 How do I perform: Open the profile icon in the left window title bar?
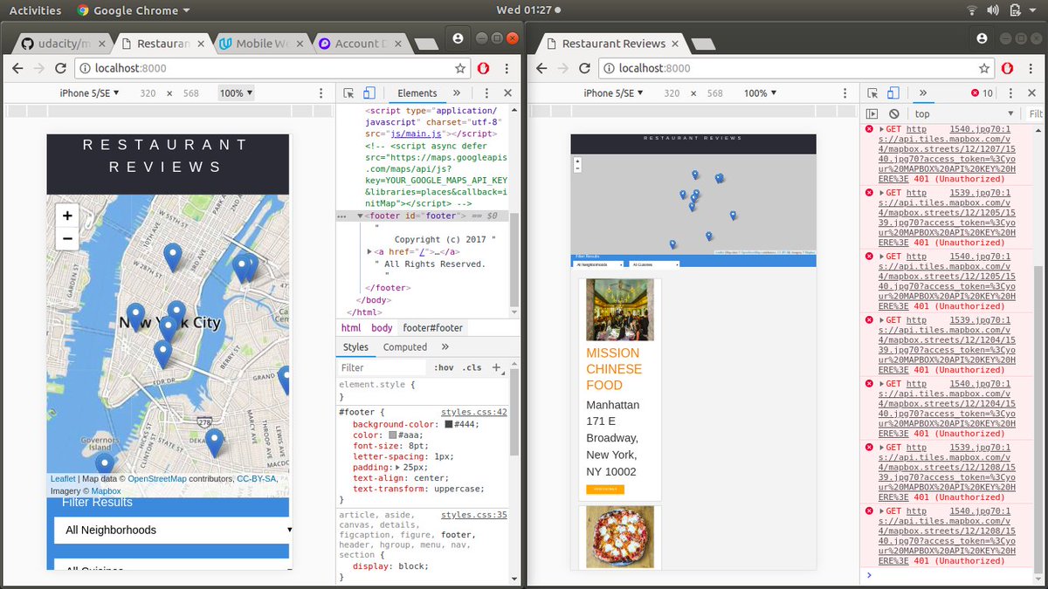[x=457, y=38]
